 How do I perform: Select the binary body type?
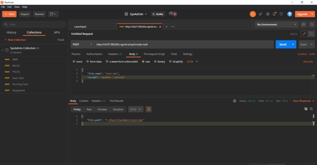click(155, 61)
